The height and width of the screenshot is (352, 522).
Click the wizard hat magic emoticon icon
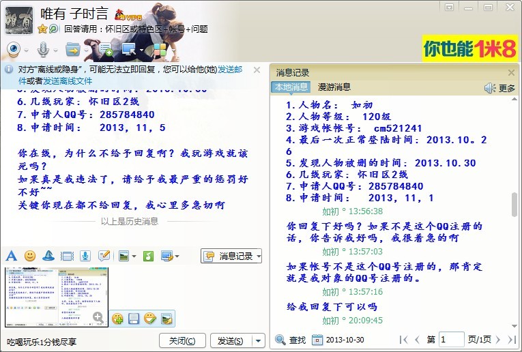point(48,256)
